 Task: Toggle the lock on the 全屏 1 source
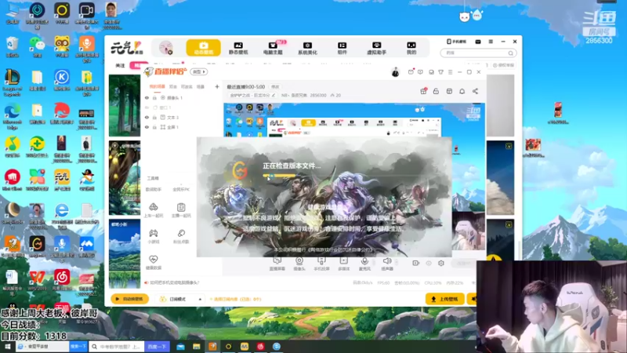(154, 127)
